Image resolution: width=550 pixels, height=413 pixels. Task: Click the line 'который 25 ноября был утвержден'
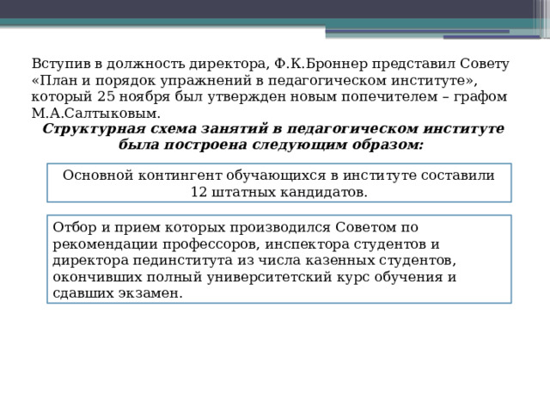click(x=269, y=97)
